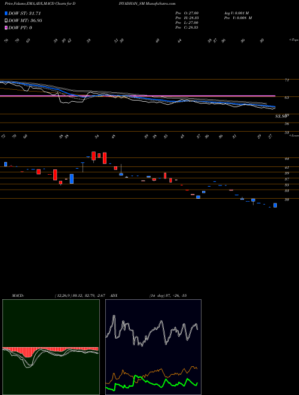Image resolution: width=299 pixels, height=395 pixels.
Task: Click the 'Pre O: 27.00' open value
Action: click(x=187, y=13)
